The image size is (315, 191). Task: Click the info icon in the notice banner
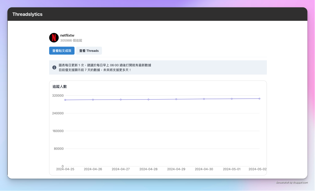[54, 67]
